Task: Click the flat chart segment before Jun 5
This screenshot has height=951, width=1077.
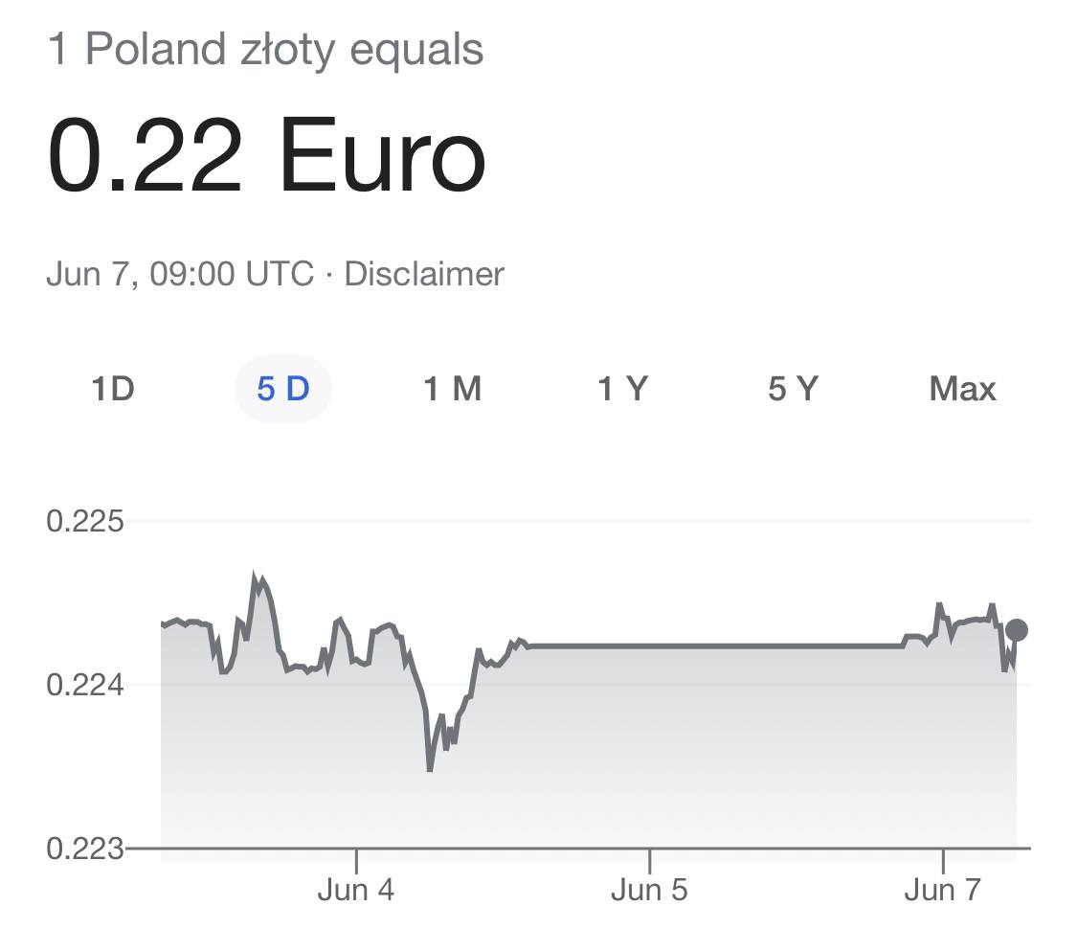Action: (714, 645)
